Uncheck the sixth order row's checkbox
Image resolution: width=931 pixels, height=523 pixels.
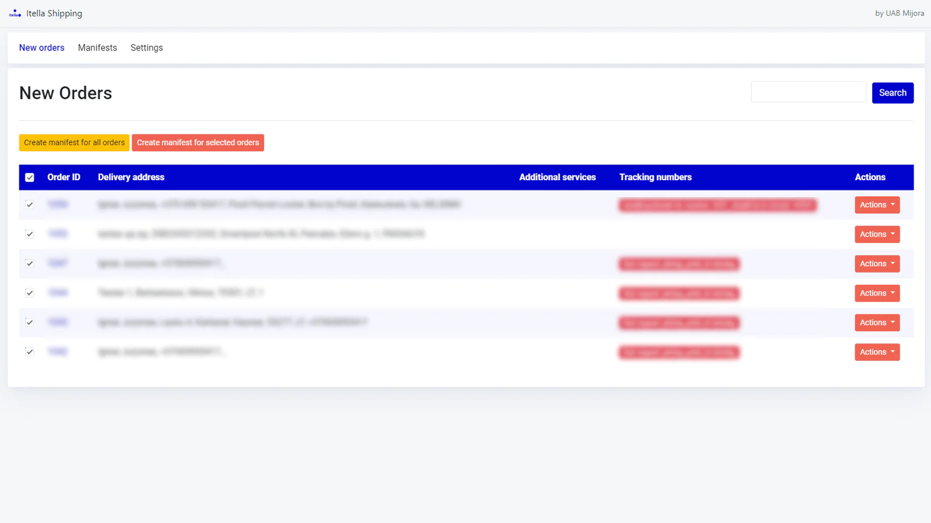pos(30,352)
